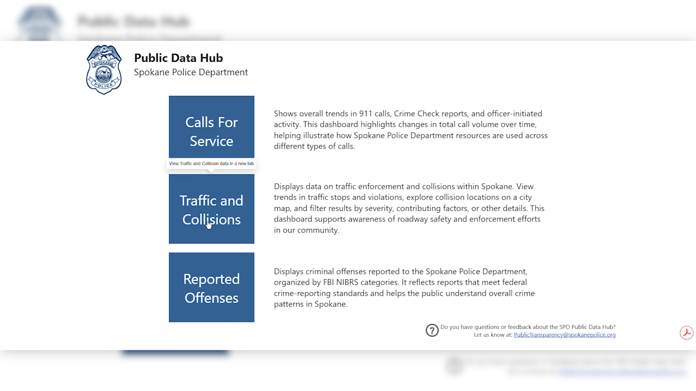Viewport: 696px width, 391px height.
Task: Select the FBI NIBRS offenses description paragraph
Action: point(404,287)
